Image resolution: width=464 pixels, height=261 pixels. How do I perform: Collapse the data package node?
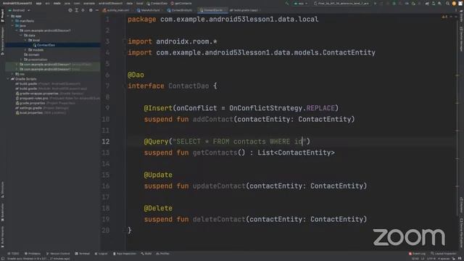click(21, 36)
